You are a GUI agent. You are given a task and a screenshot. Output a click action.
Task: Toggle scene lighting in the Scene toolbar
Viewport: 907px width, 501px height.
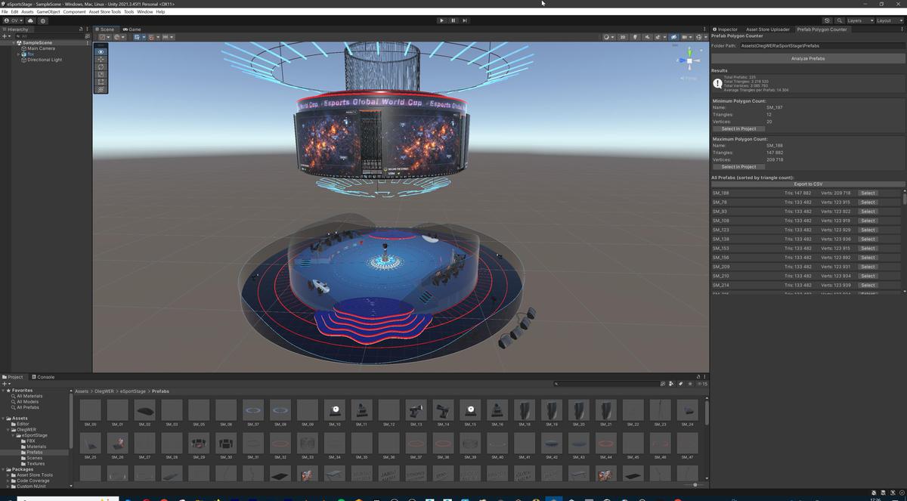[635, 36]
